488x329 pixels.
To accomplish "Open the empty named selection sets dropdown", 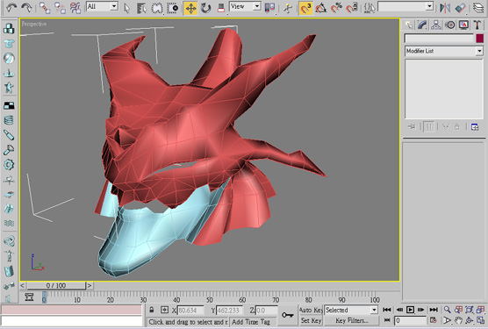I will [x=405, y=6].
